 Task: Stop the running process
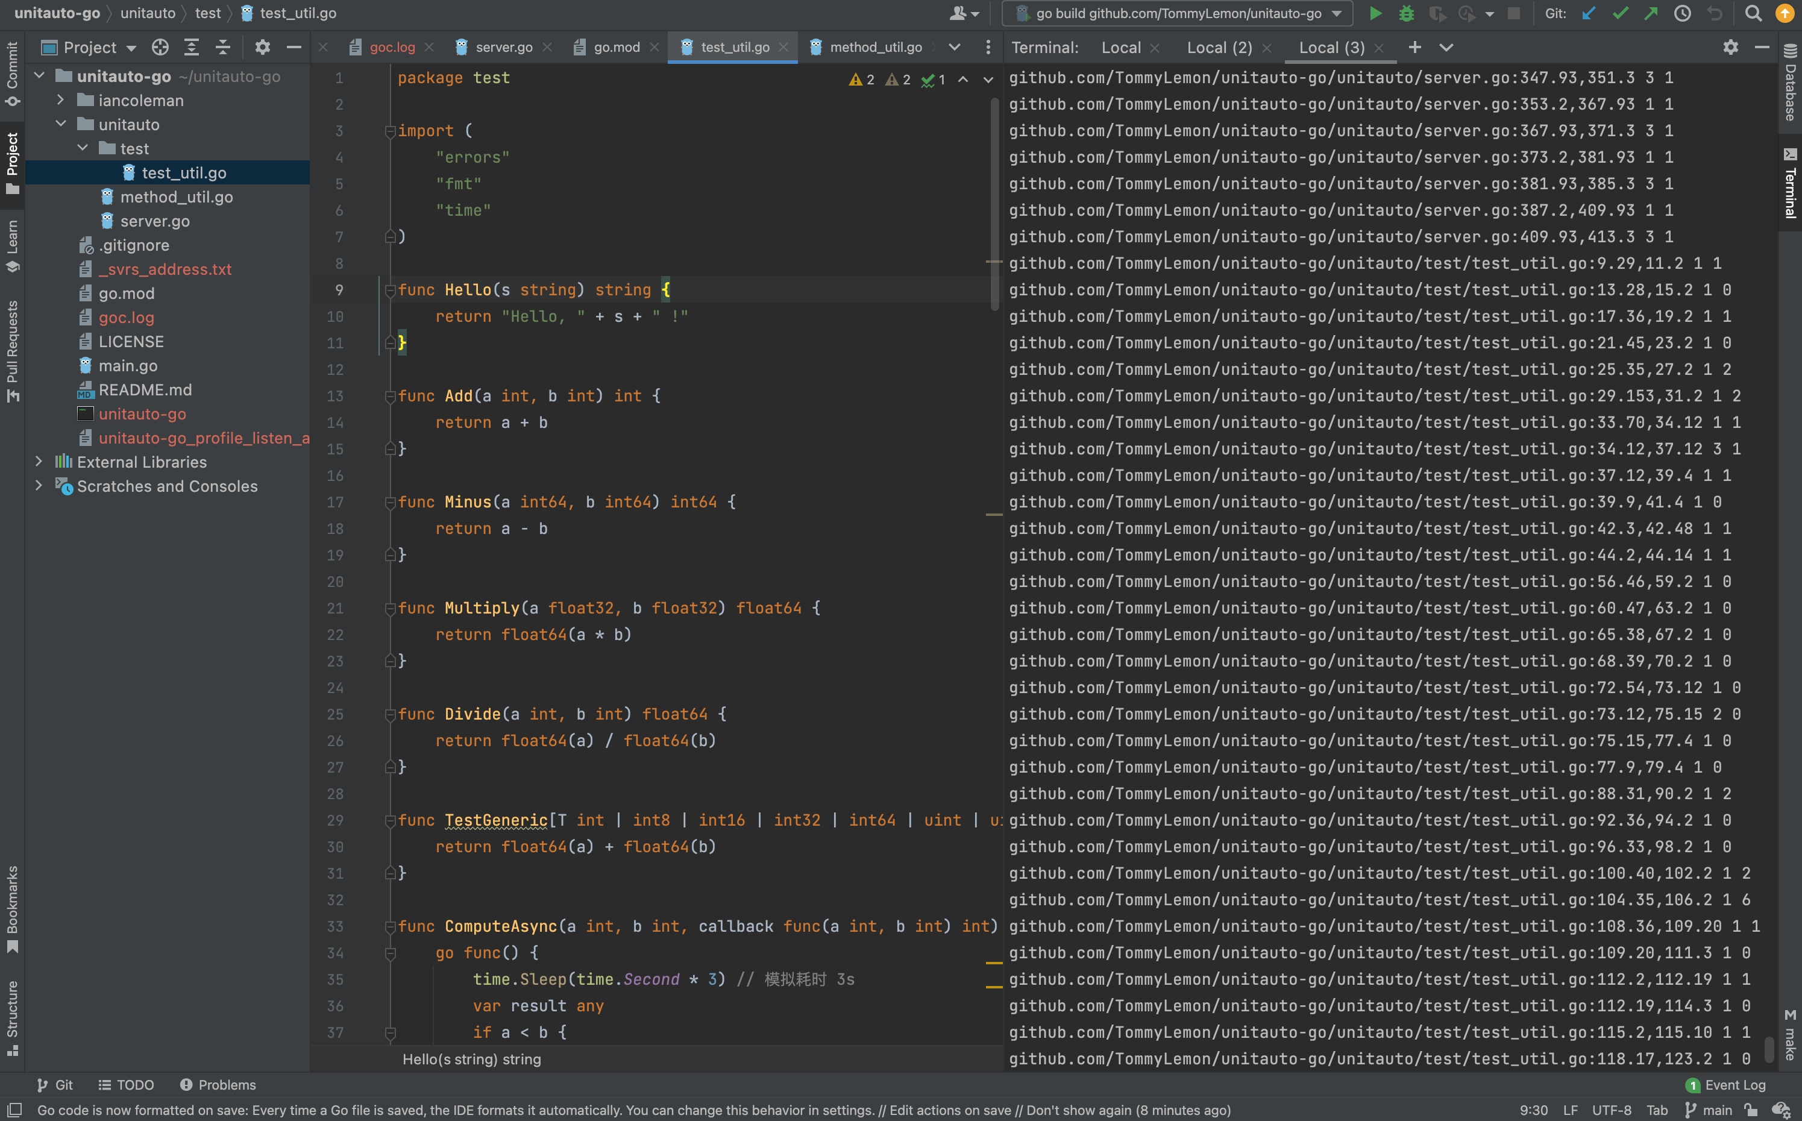pyautogui.click(x=1514, y=13)
